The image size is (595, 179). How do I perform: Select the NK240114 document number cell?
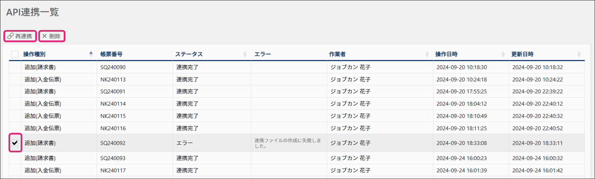pos(135,103)
